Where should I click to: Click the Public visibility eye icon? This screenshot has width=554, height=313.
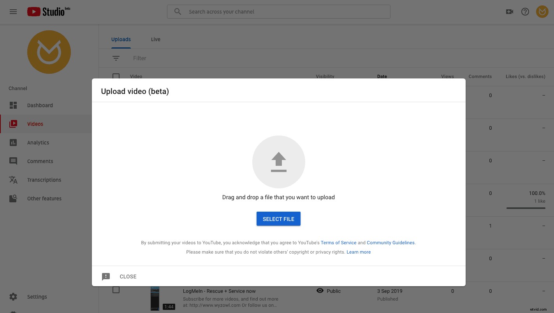(x=320, y=291)
